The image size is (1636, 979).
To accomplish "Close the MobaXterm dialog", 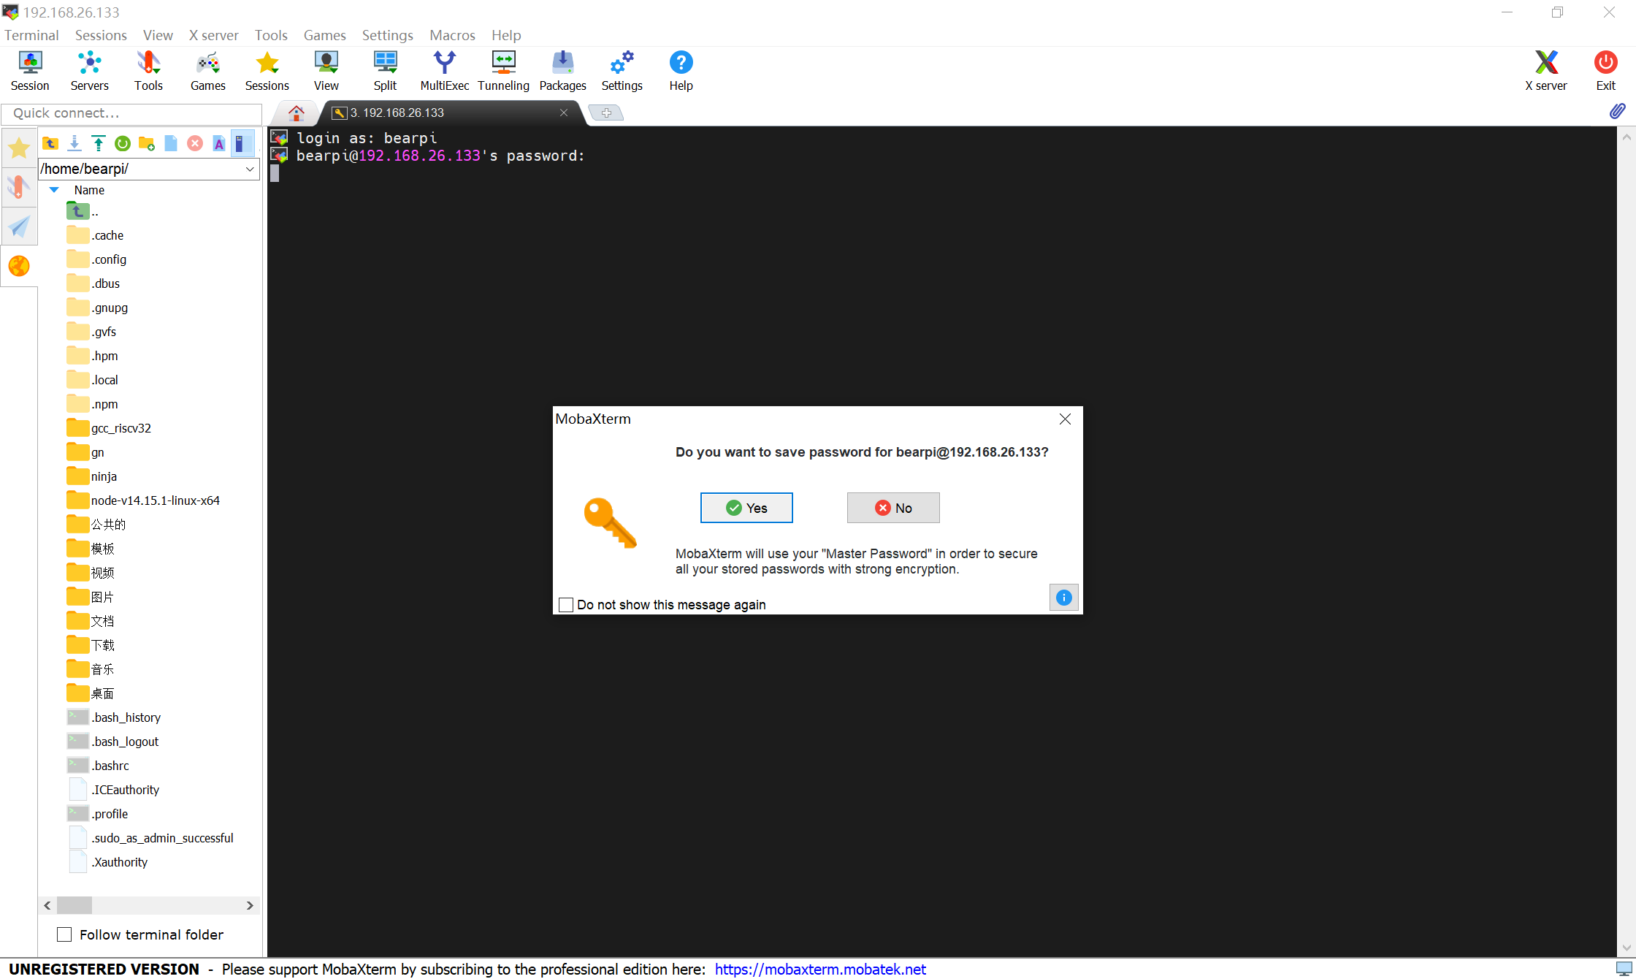I will click(1065, 419).
